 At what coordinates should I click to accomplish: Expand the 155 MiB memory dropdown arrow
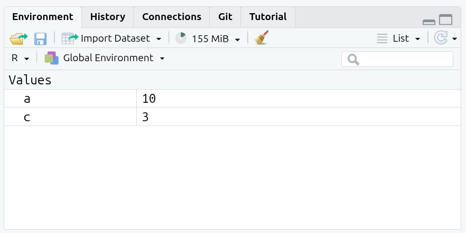point(238,39)
